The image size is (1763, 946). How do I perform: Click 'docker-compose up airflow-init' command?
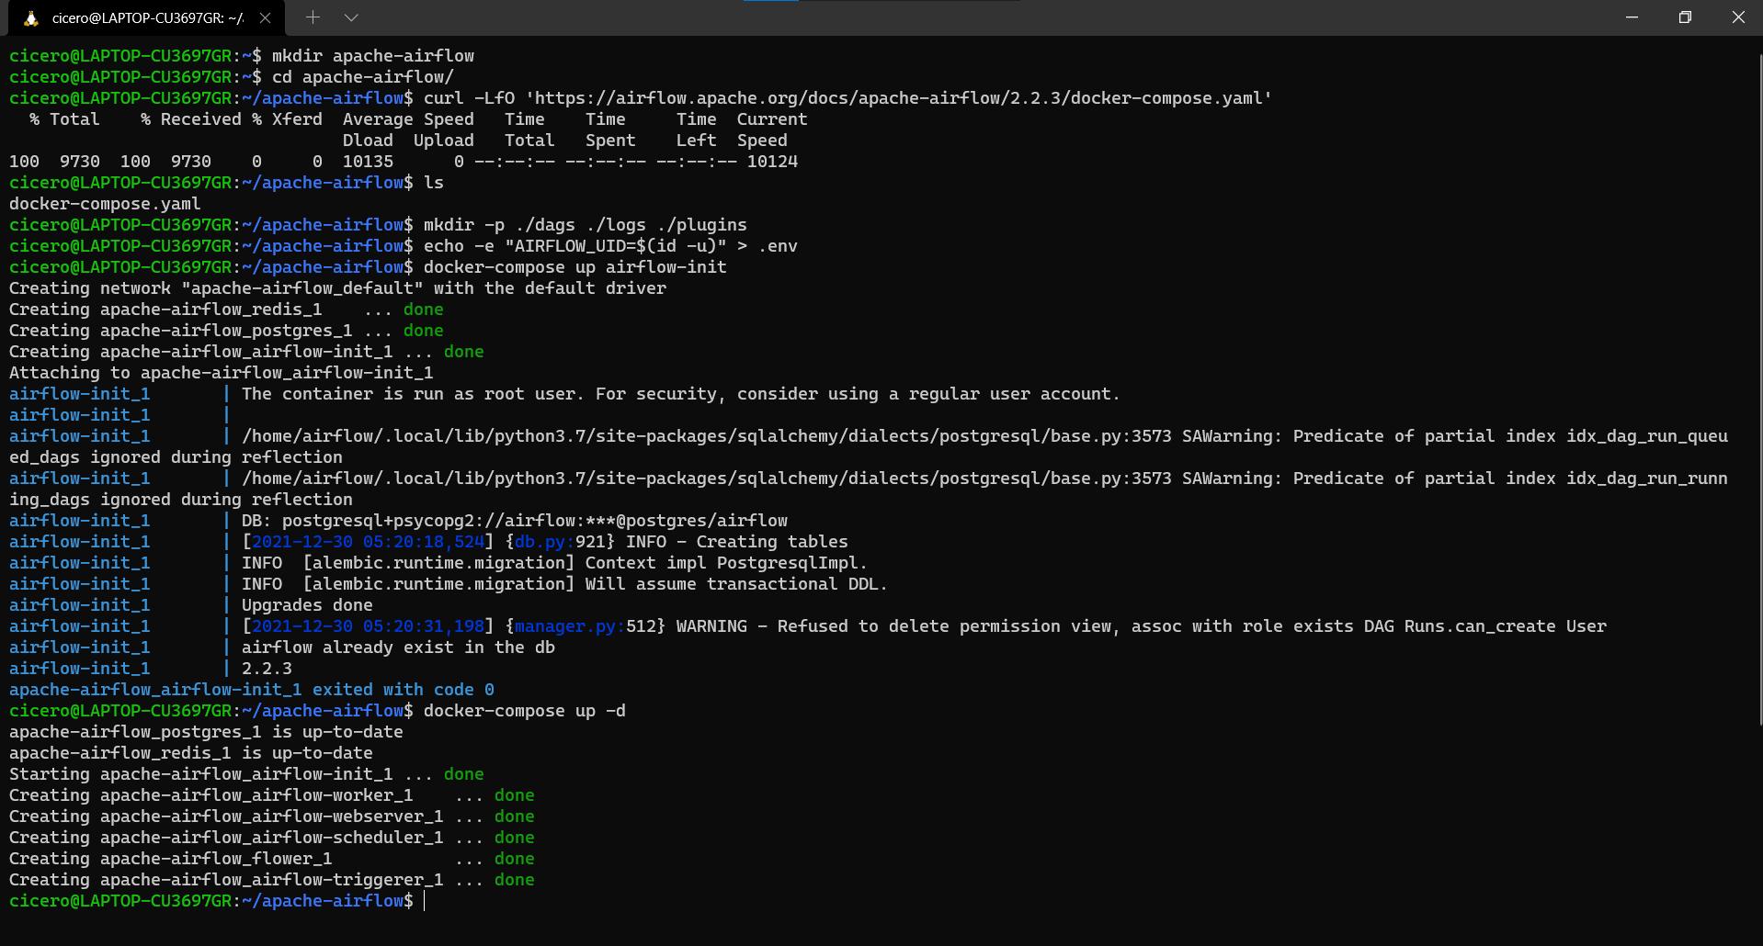pyautogui.click(x=575, y=267)
